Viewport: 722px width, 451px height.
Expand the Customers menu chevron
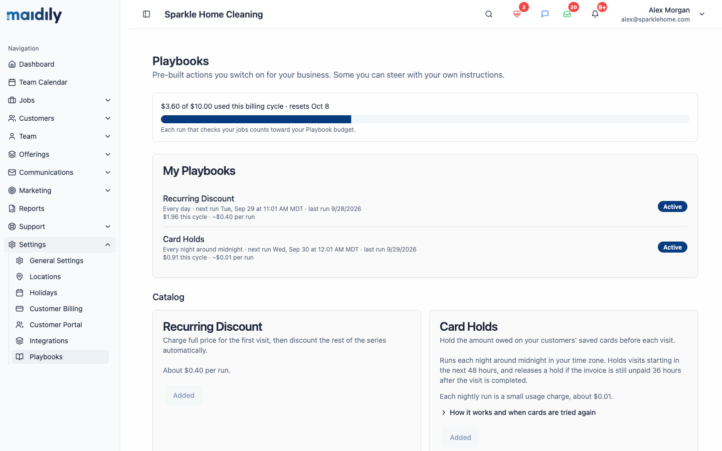pyautogui.click(x=108, y=118)
